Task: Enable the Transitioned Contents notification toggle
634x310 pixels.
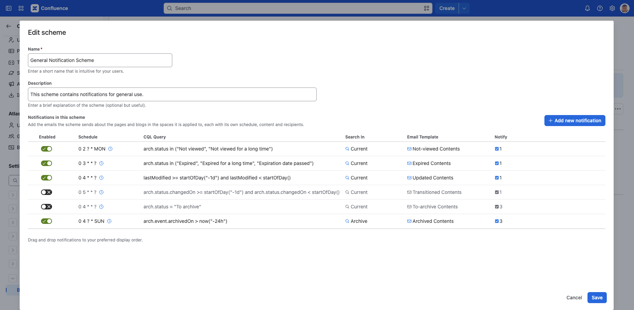Action: (x=47, y=192)
